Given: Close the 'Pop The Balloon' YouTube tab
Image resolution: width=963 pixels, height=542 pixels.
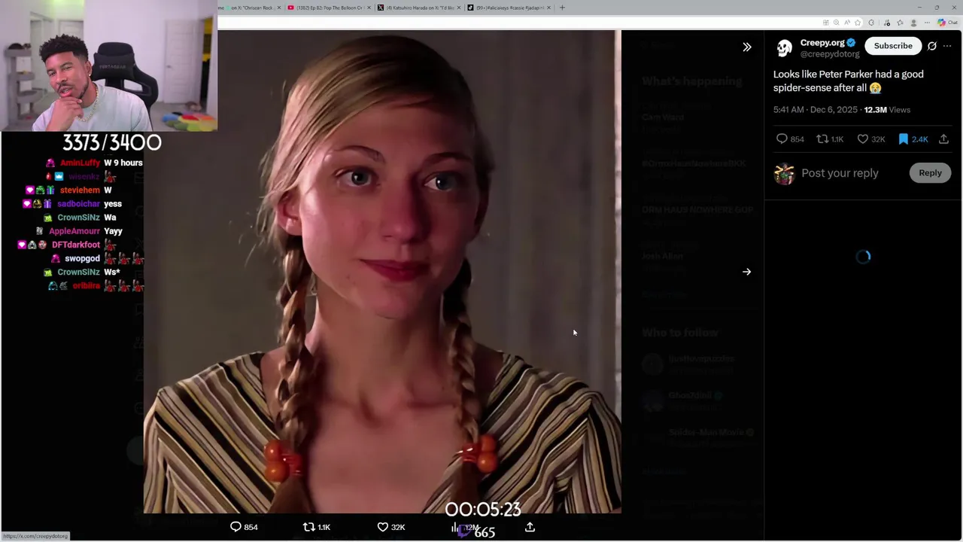Looking at the screenshot, I should pyautogui.click(x=369, y=8).
